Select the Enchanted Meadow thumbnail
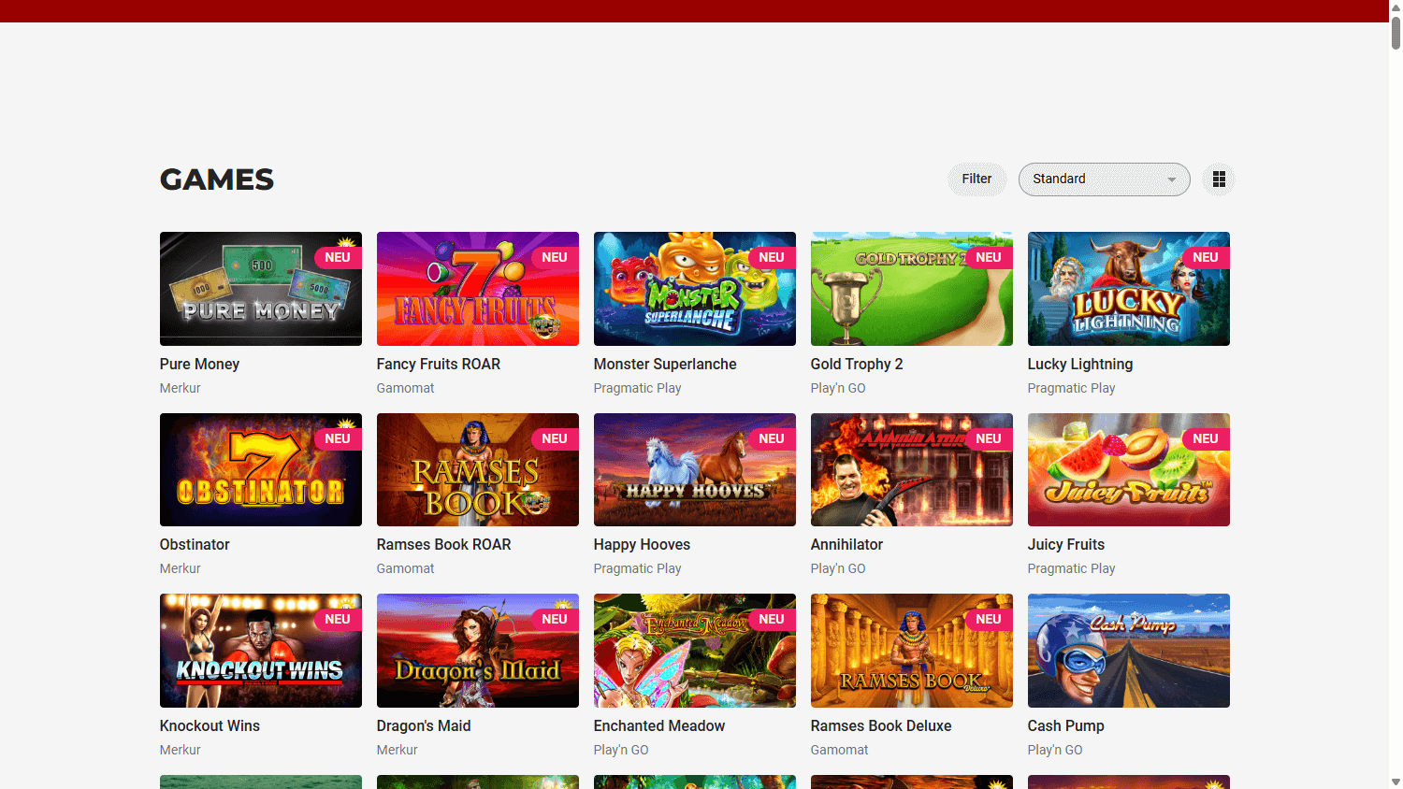Viewport: 1403px width, 789px height. pos(694,650)
